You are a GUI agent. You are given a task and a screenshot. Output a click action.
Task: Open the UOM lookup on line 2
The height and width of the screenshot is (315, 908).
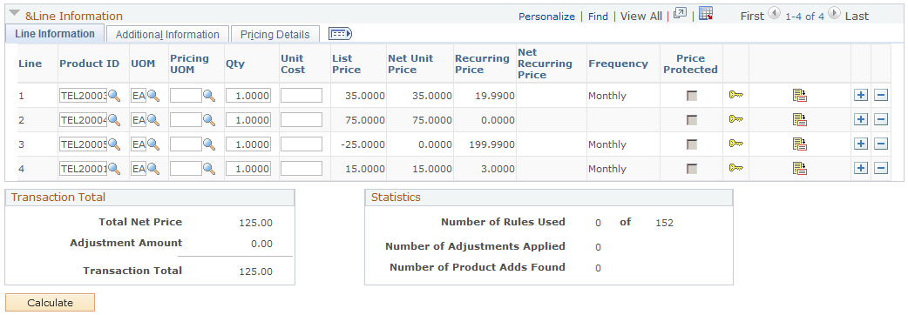coord(152,120)
